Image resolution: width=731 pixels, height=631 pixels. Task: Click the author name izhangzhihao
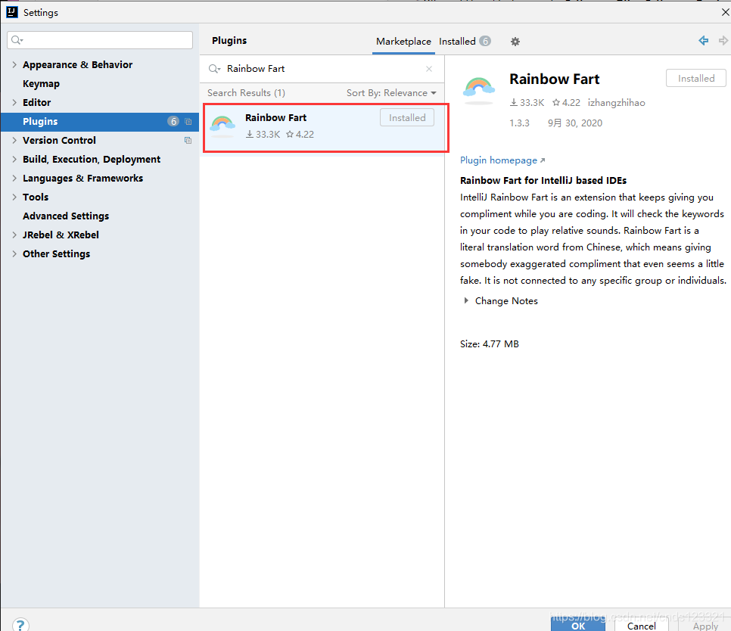tap(616, 103)
